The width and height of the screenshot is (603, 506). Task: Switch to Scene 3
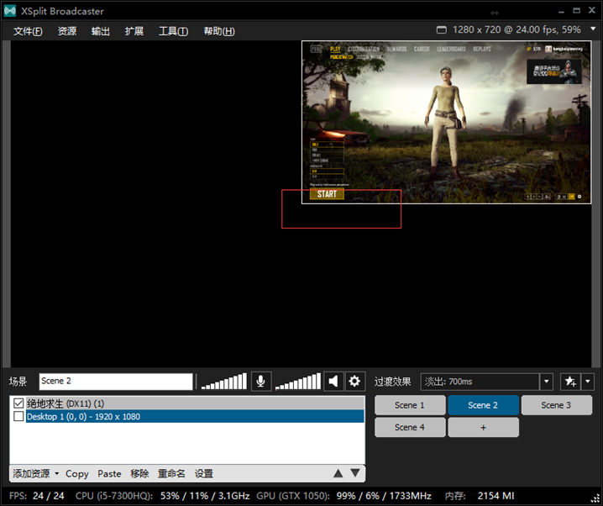[x=556, y=405]
